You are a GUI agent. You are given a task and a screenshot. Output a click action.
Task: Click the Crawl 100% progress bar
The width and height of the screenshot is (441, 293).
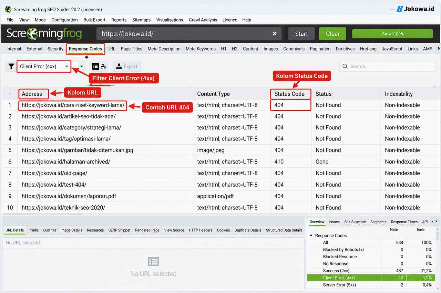392,34
